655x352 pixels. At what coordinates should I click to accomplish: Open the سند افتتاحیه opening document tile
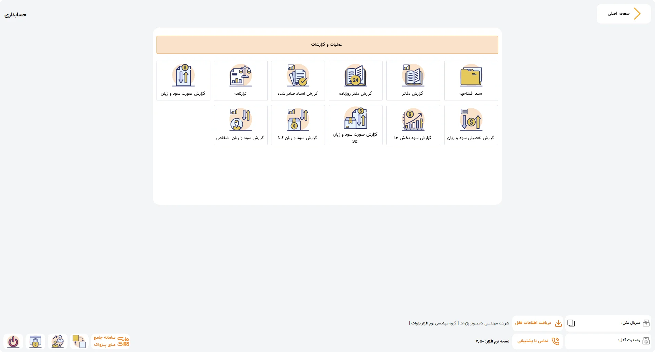[471, 81]
